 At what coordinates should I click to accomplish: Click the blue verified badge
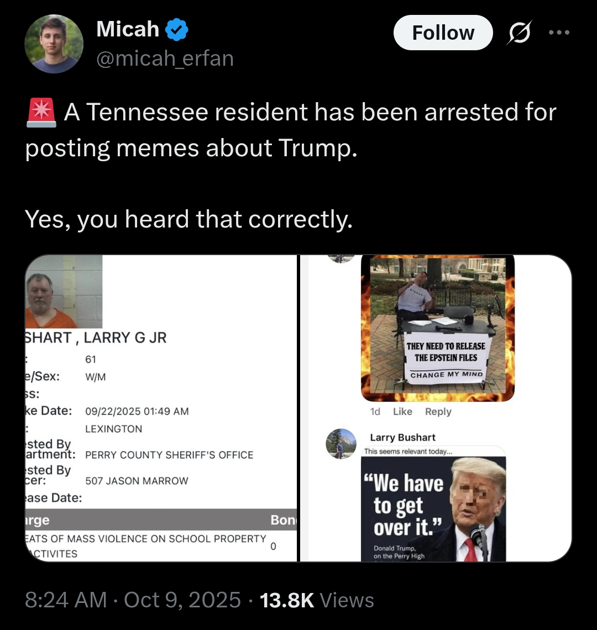pos(177,29)
